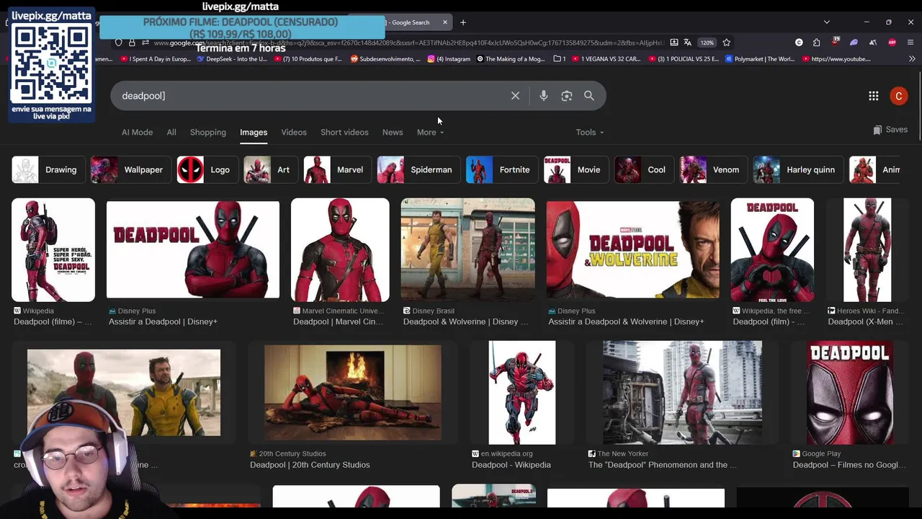The width and height of the screenshot is (922, 519).
Task: Open Marvel Cinematic Universe Deadpool suit thumbnail
Action: click(340, 250)
